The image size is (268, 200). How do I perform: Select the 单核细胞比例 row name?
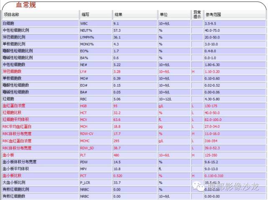click(x=14, y=44)
